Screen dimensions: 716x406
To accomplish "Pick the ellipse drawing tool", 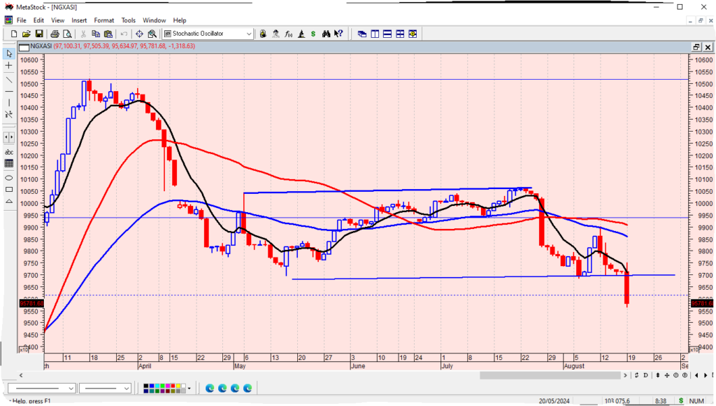I will 9,177.
